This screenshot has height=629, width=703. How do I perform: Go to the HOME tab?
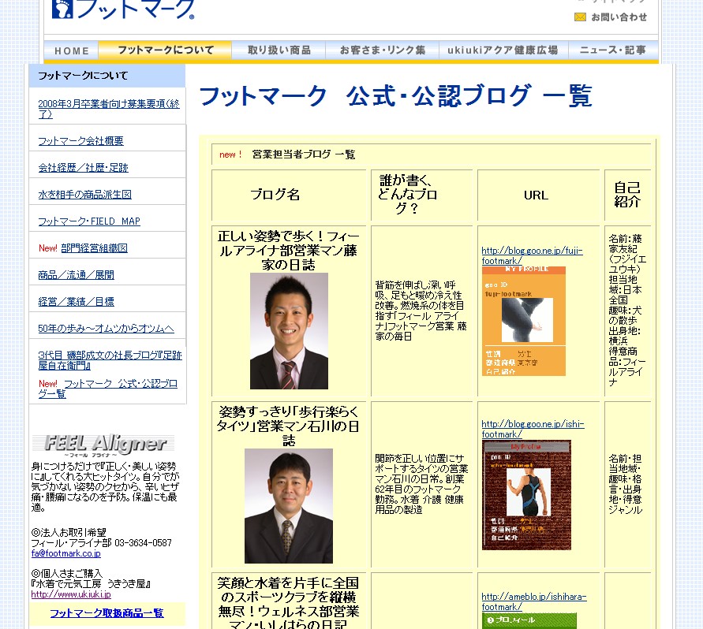(71, 50)
